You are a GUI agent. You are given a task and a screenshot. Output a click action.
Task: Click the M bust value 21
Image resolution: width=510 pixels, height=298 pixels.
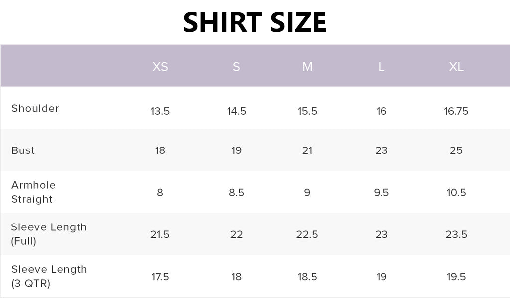coord(307,150)
